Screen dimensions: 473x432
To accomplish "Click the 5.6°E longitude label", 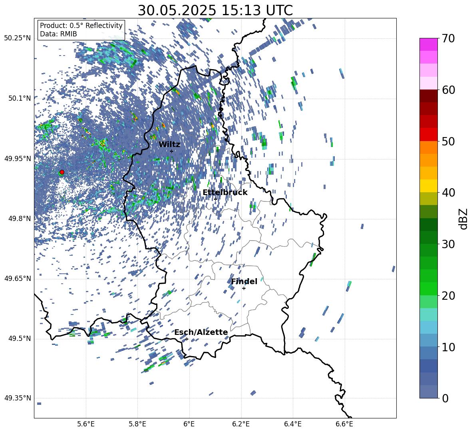I will pyautogui.click(x=86, y=424).
